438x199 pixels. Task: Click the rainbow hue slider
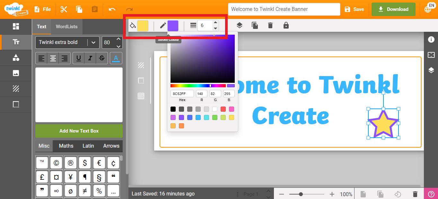198,86
